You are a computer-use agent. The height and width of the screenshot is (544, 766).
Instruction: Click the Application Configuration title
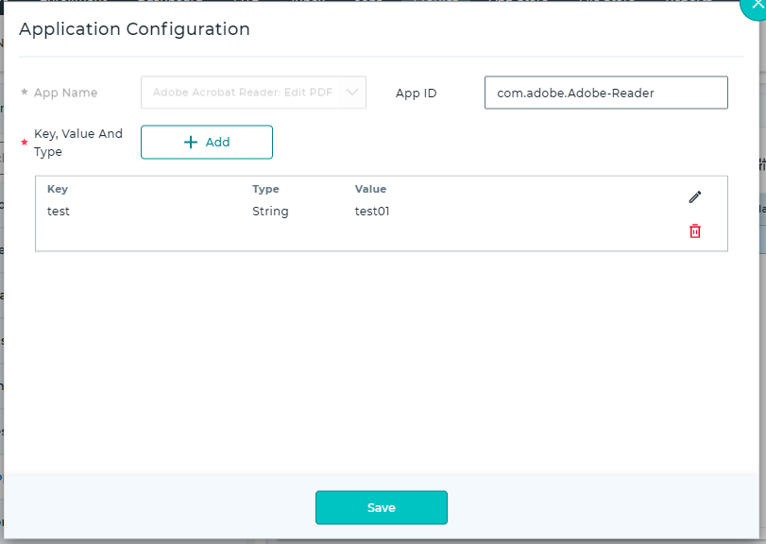click(134, 29)
